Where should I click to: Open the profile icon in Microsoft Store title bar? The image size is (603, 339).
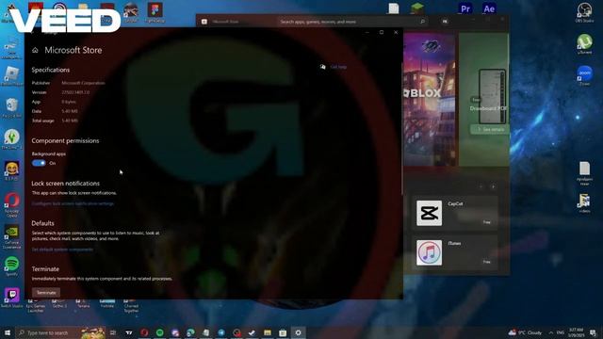pyautogui.click(x=445, y=22)
